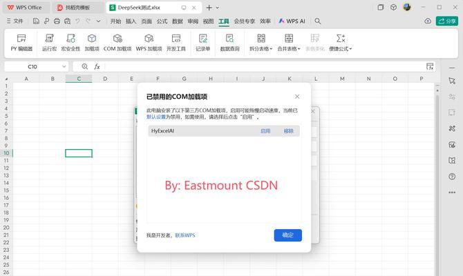This screenshot has width=463, height=276.
Task: Expand the formula bar toggle icon
Action: (x=430, y=66)
